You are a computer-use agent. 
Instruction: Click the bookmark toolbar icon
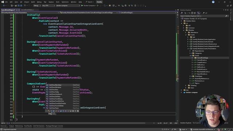tap(135, 6)
